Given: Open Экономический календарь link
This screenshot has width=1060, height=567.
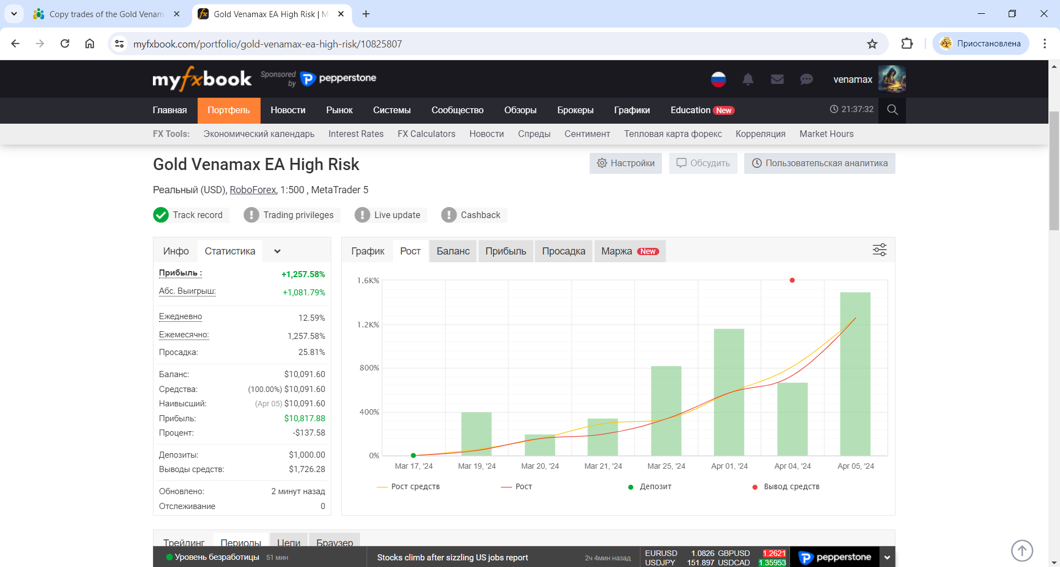Looking at the screenshot, I should [x=259, y=134].
